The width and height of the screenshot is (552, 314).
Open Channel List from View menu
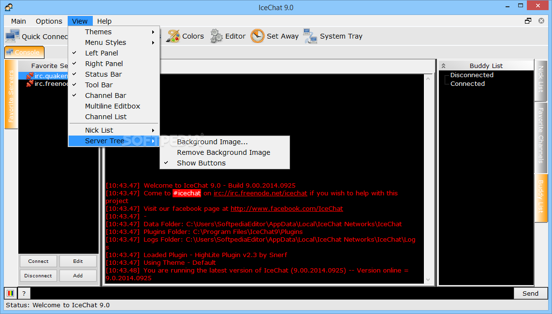pos(114,117)
